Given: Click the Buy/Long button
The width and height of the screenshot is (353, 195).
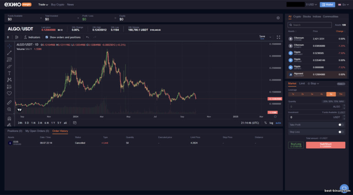Looking at the screenshot, I should tap(296, 145).
